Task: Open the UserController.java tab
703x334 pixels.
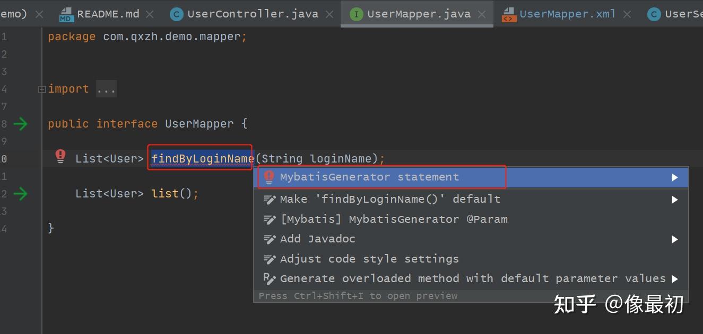Action: pyautogui.click(x=252, y=14)
